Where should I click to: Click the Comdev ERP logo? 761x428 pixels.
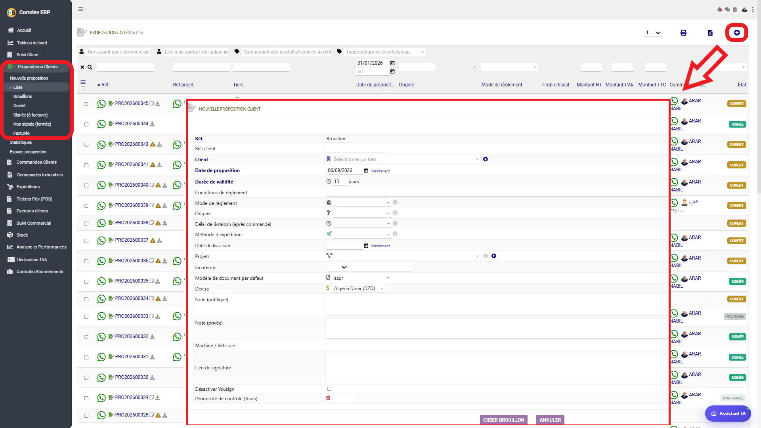tap(11, 13)
